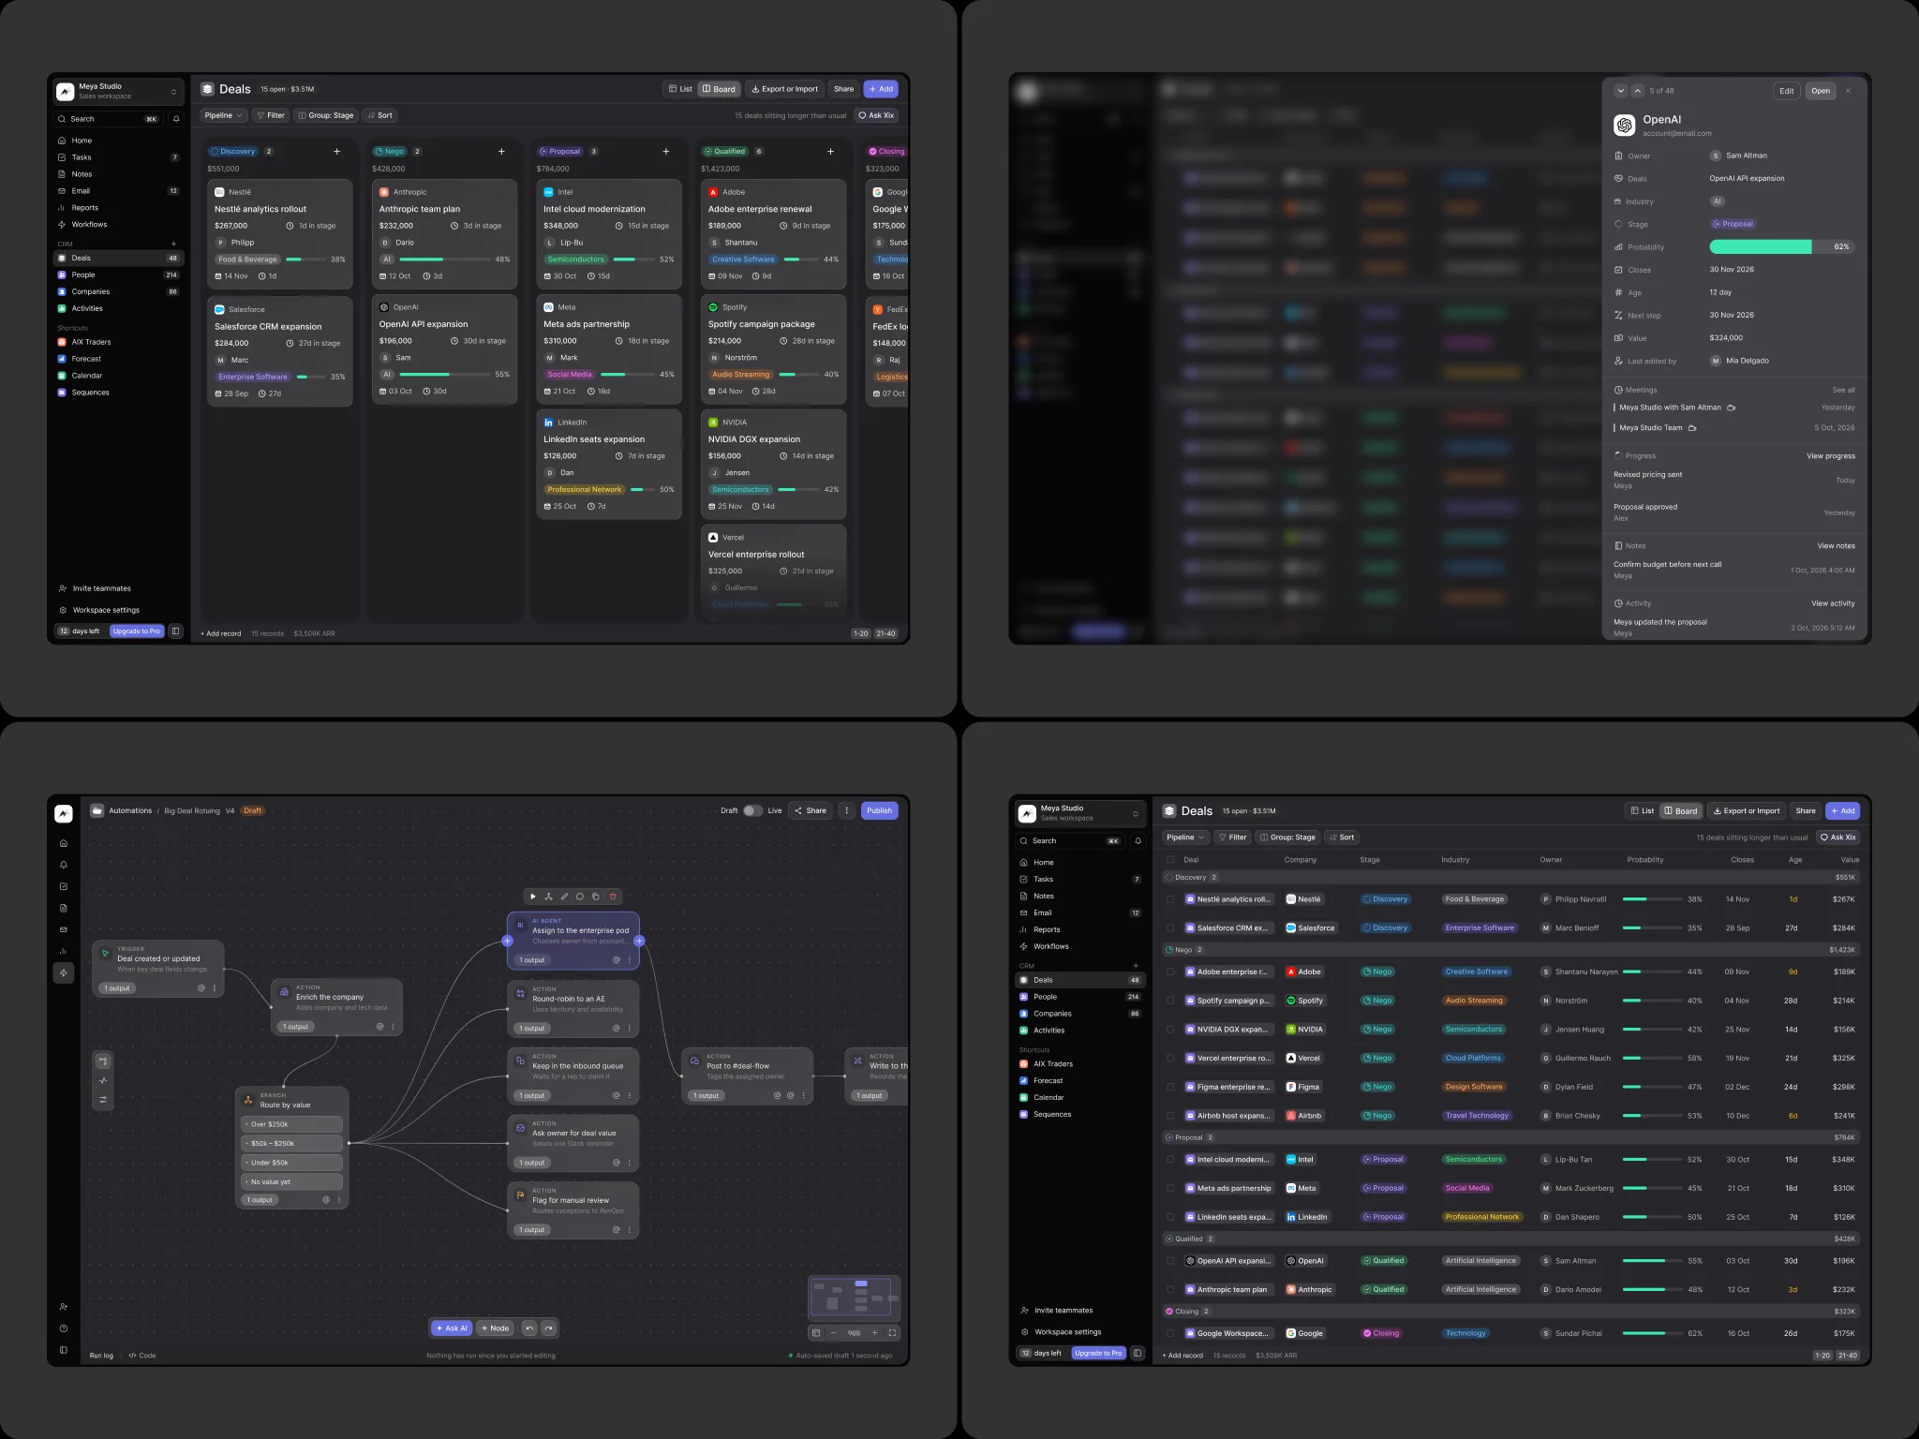Viewport: 1919px width, 1439px height.
Task: Click Ask AI in automation toolbar
Action: [x=452, y=1328]
